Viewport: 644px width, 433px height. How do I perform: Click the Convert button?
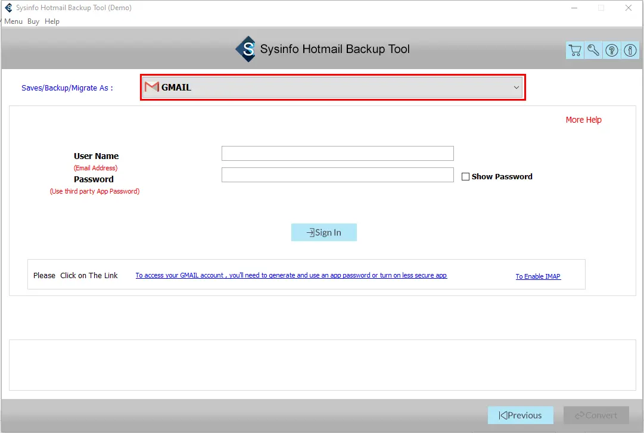point(596,415)
